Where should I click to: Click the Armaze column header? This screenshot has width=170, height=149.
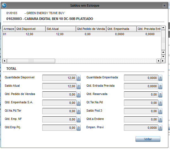(9, 29)
